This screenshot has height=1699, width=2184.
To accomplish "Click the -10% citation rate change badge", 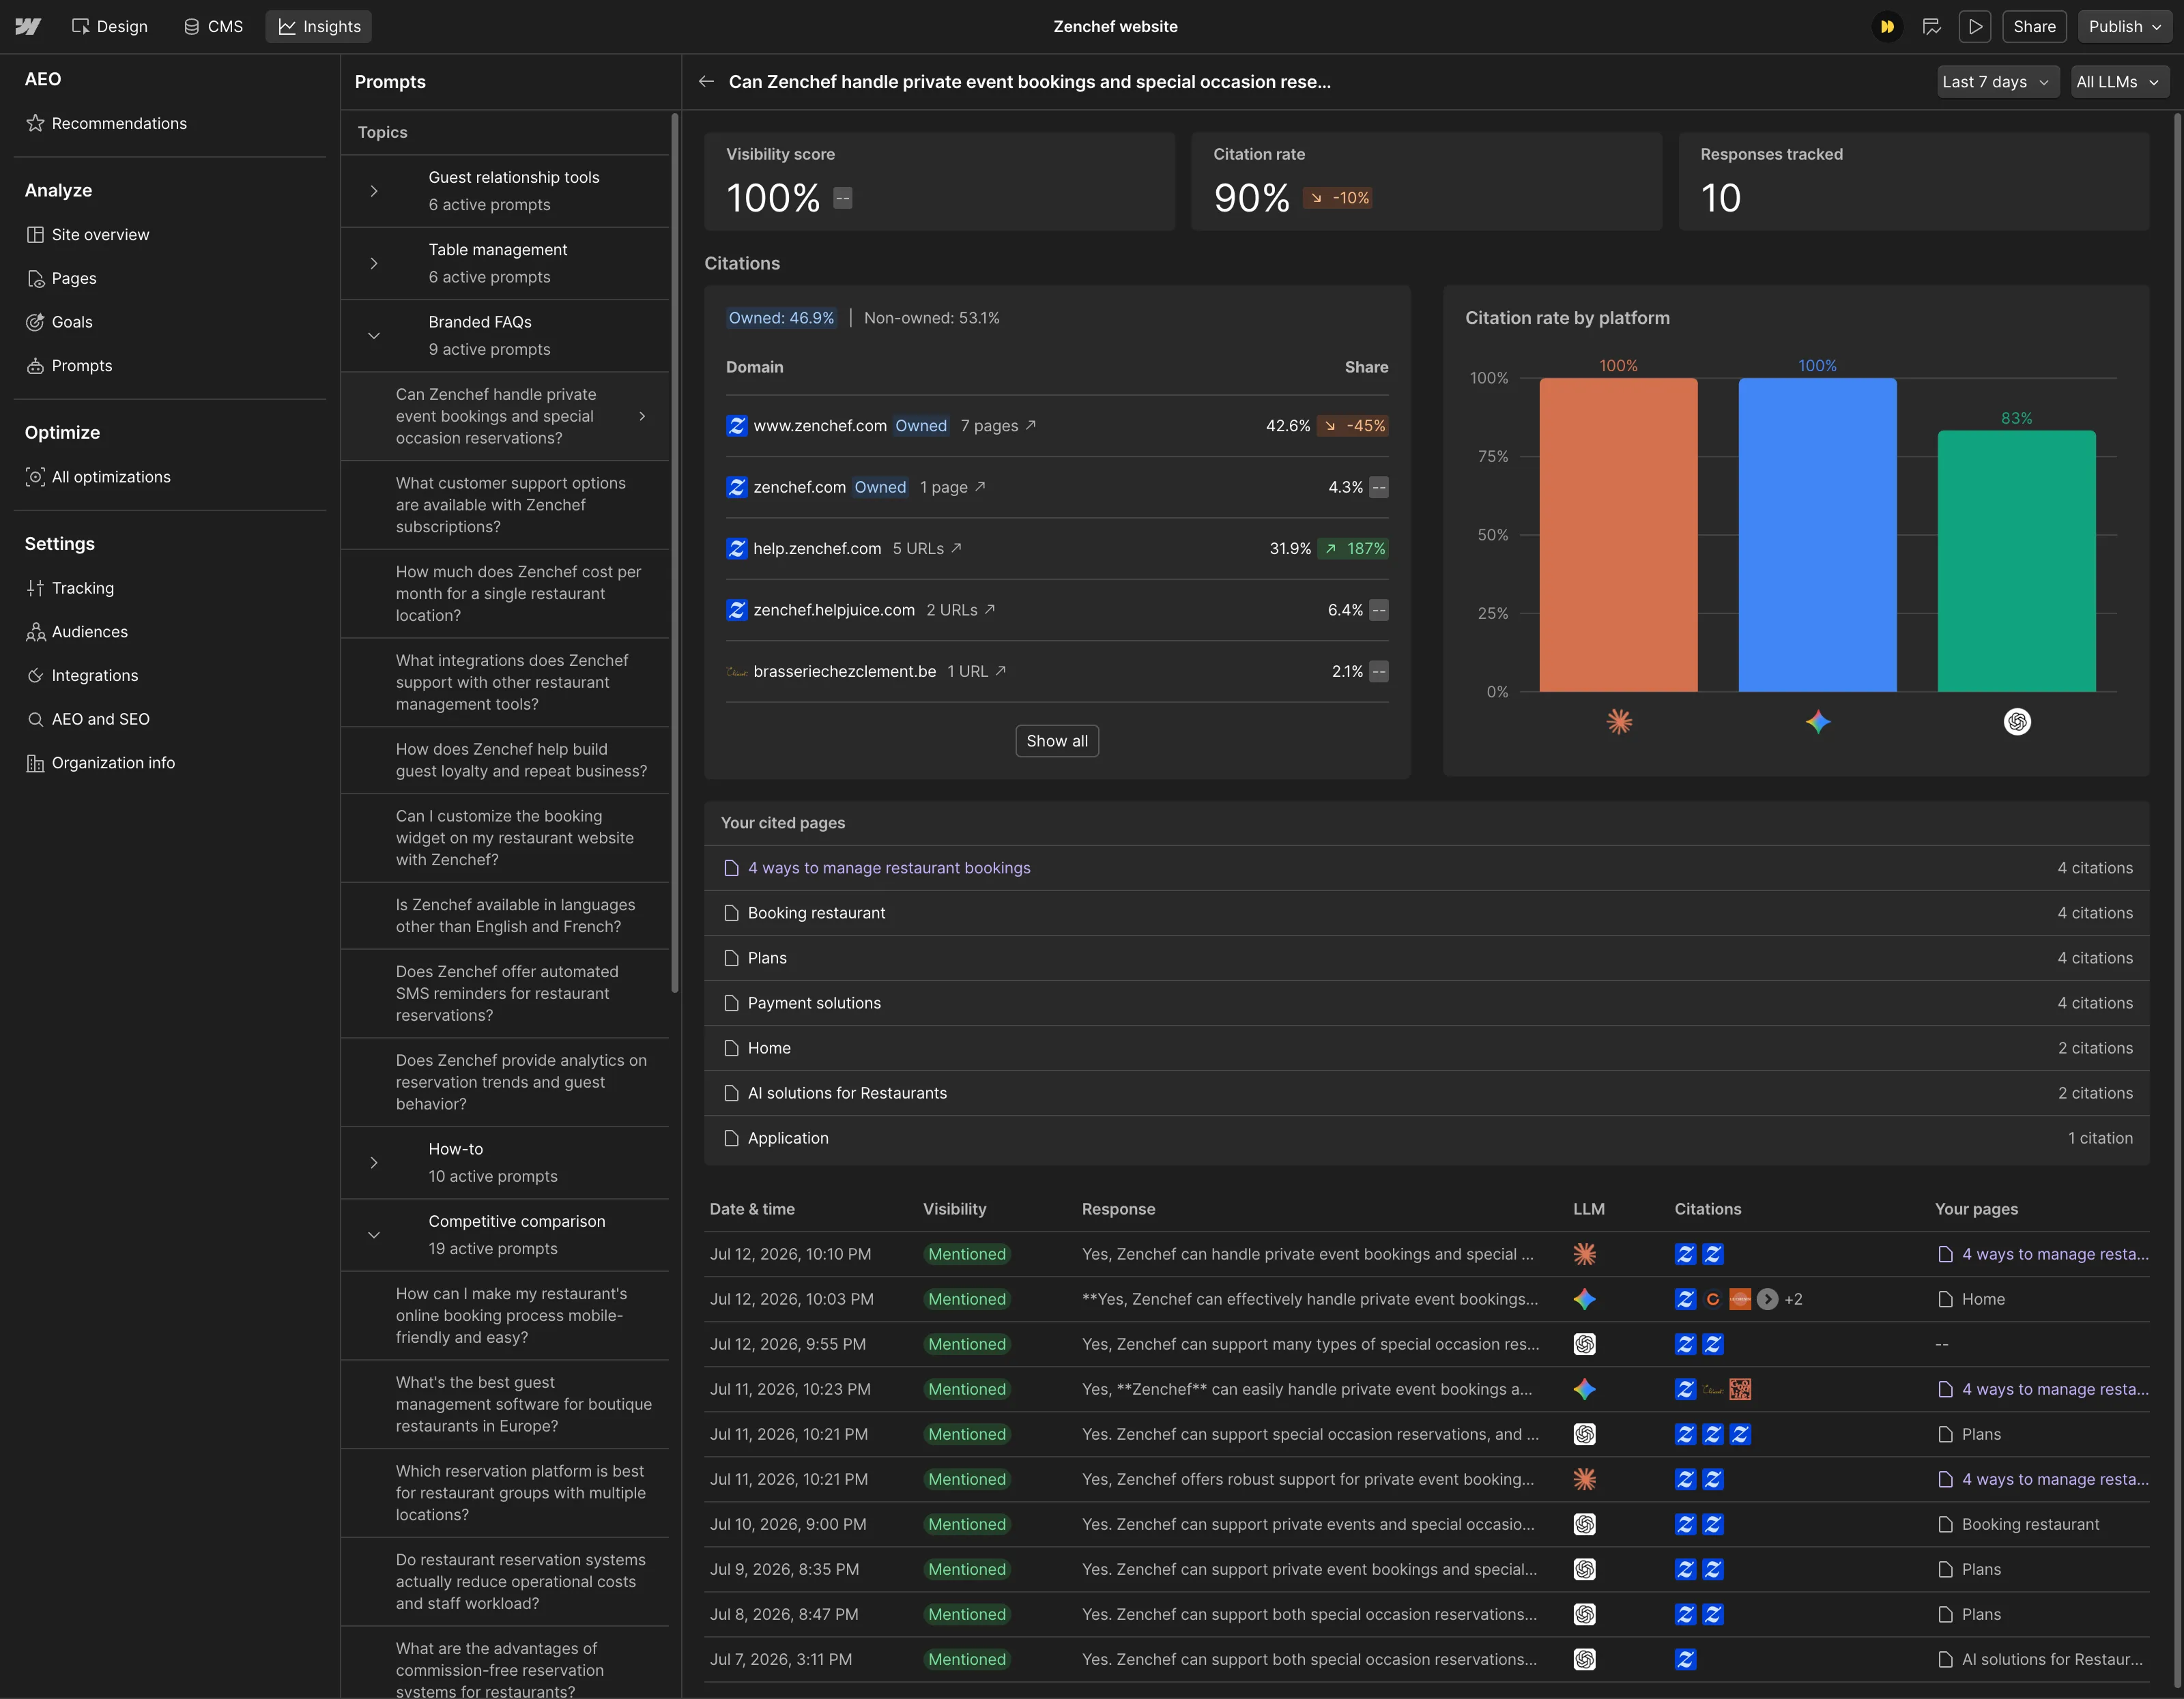I will [1338, 198].
